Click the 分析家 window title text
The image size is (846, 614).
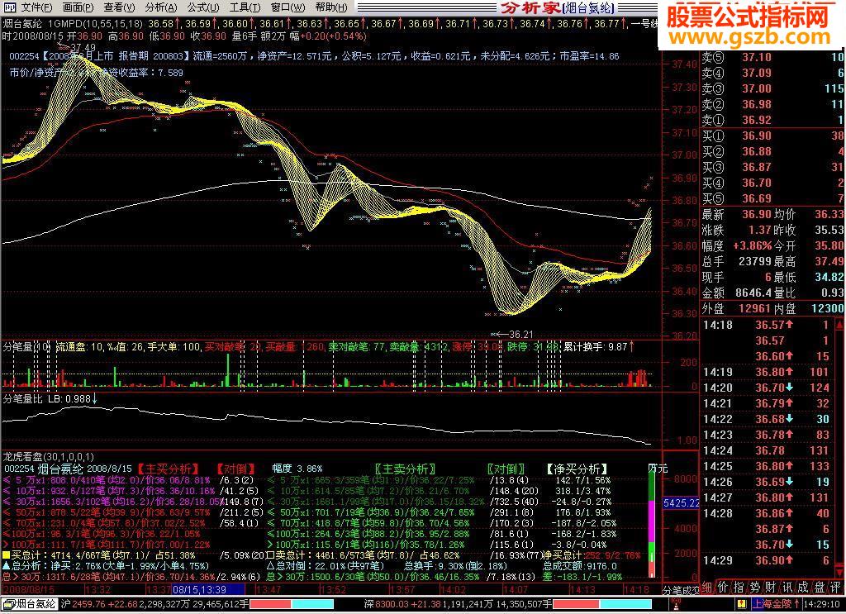point(530,7)
